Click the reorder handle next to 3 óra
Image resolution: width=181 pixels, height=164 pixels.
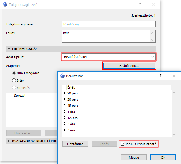[64, 130]
